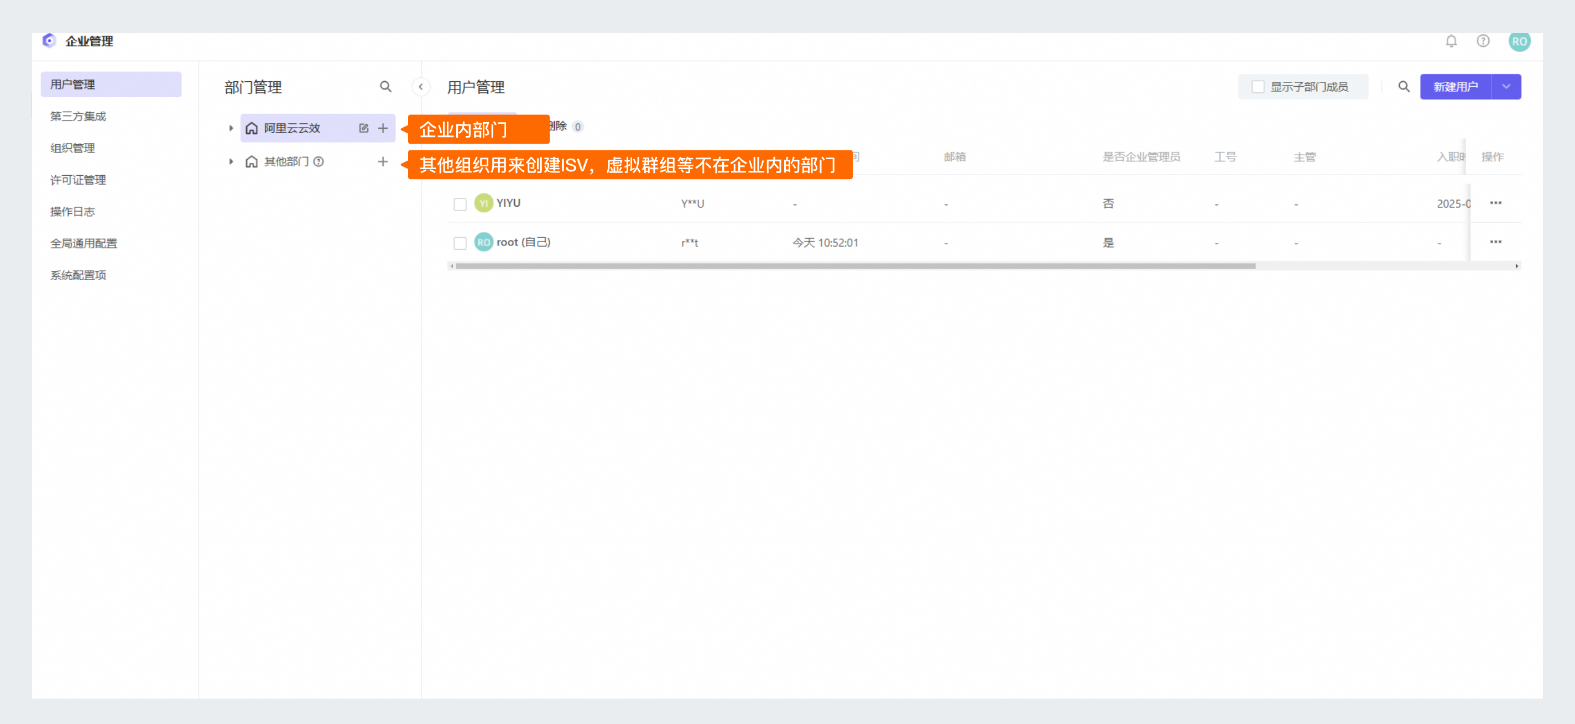Open the more actions menu for YIYU
The height and width of the screenshot is (724, 1575).
pyautogui.click(x=1495, y=203)
